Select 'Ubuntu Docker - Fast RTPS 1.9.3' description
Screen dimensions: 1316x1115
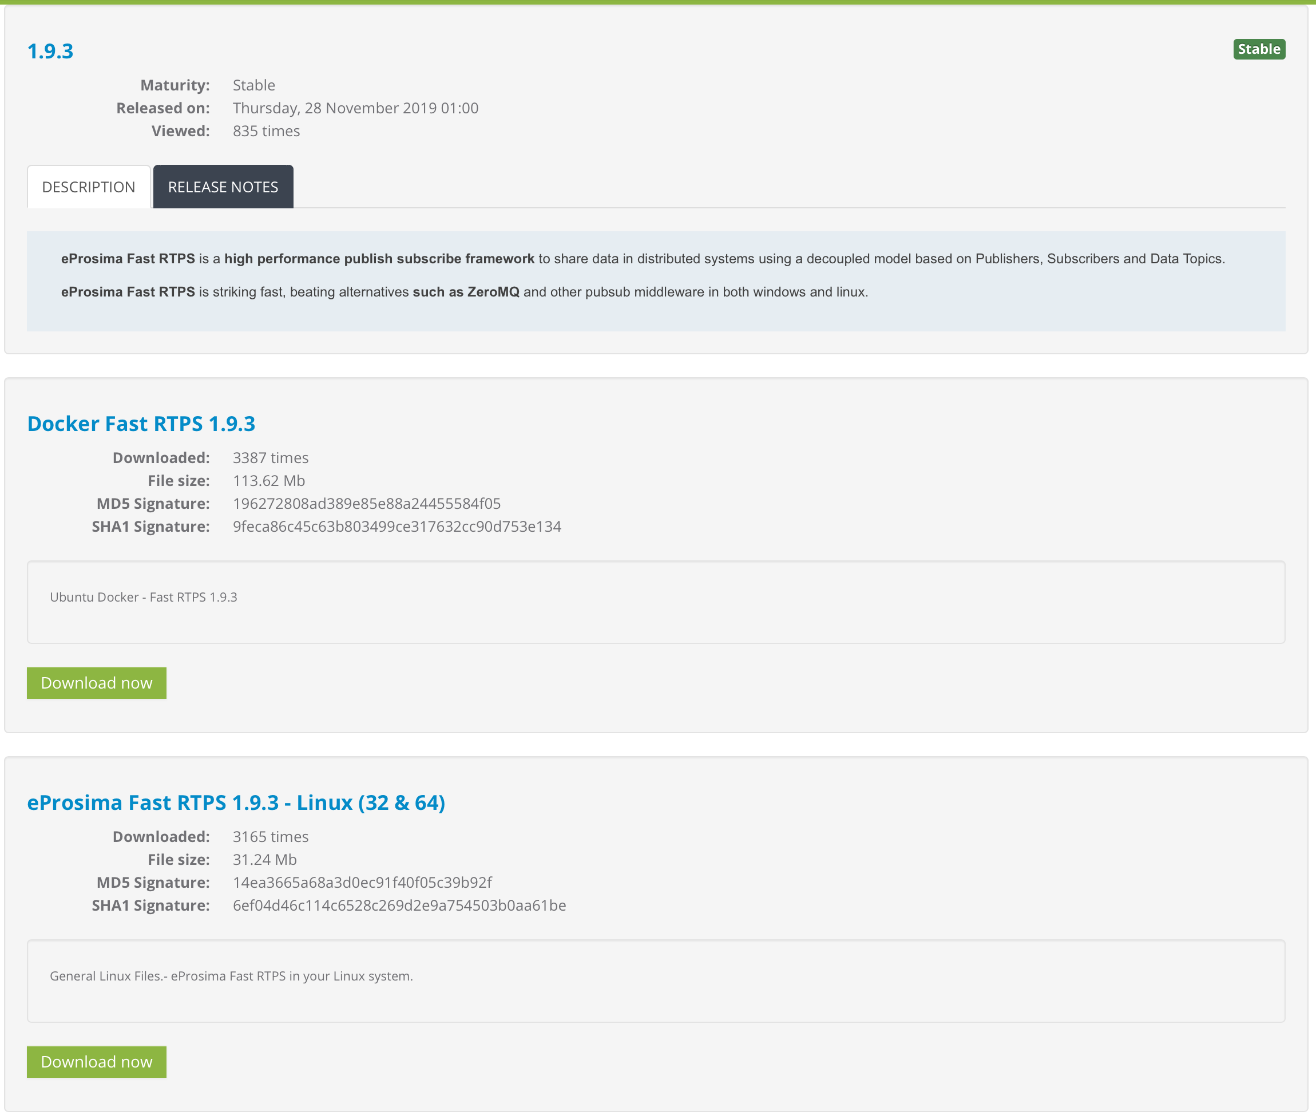point(144,598)
